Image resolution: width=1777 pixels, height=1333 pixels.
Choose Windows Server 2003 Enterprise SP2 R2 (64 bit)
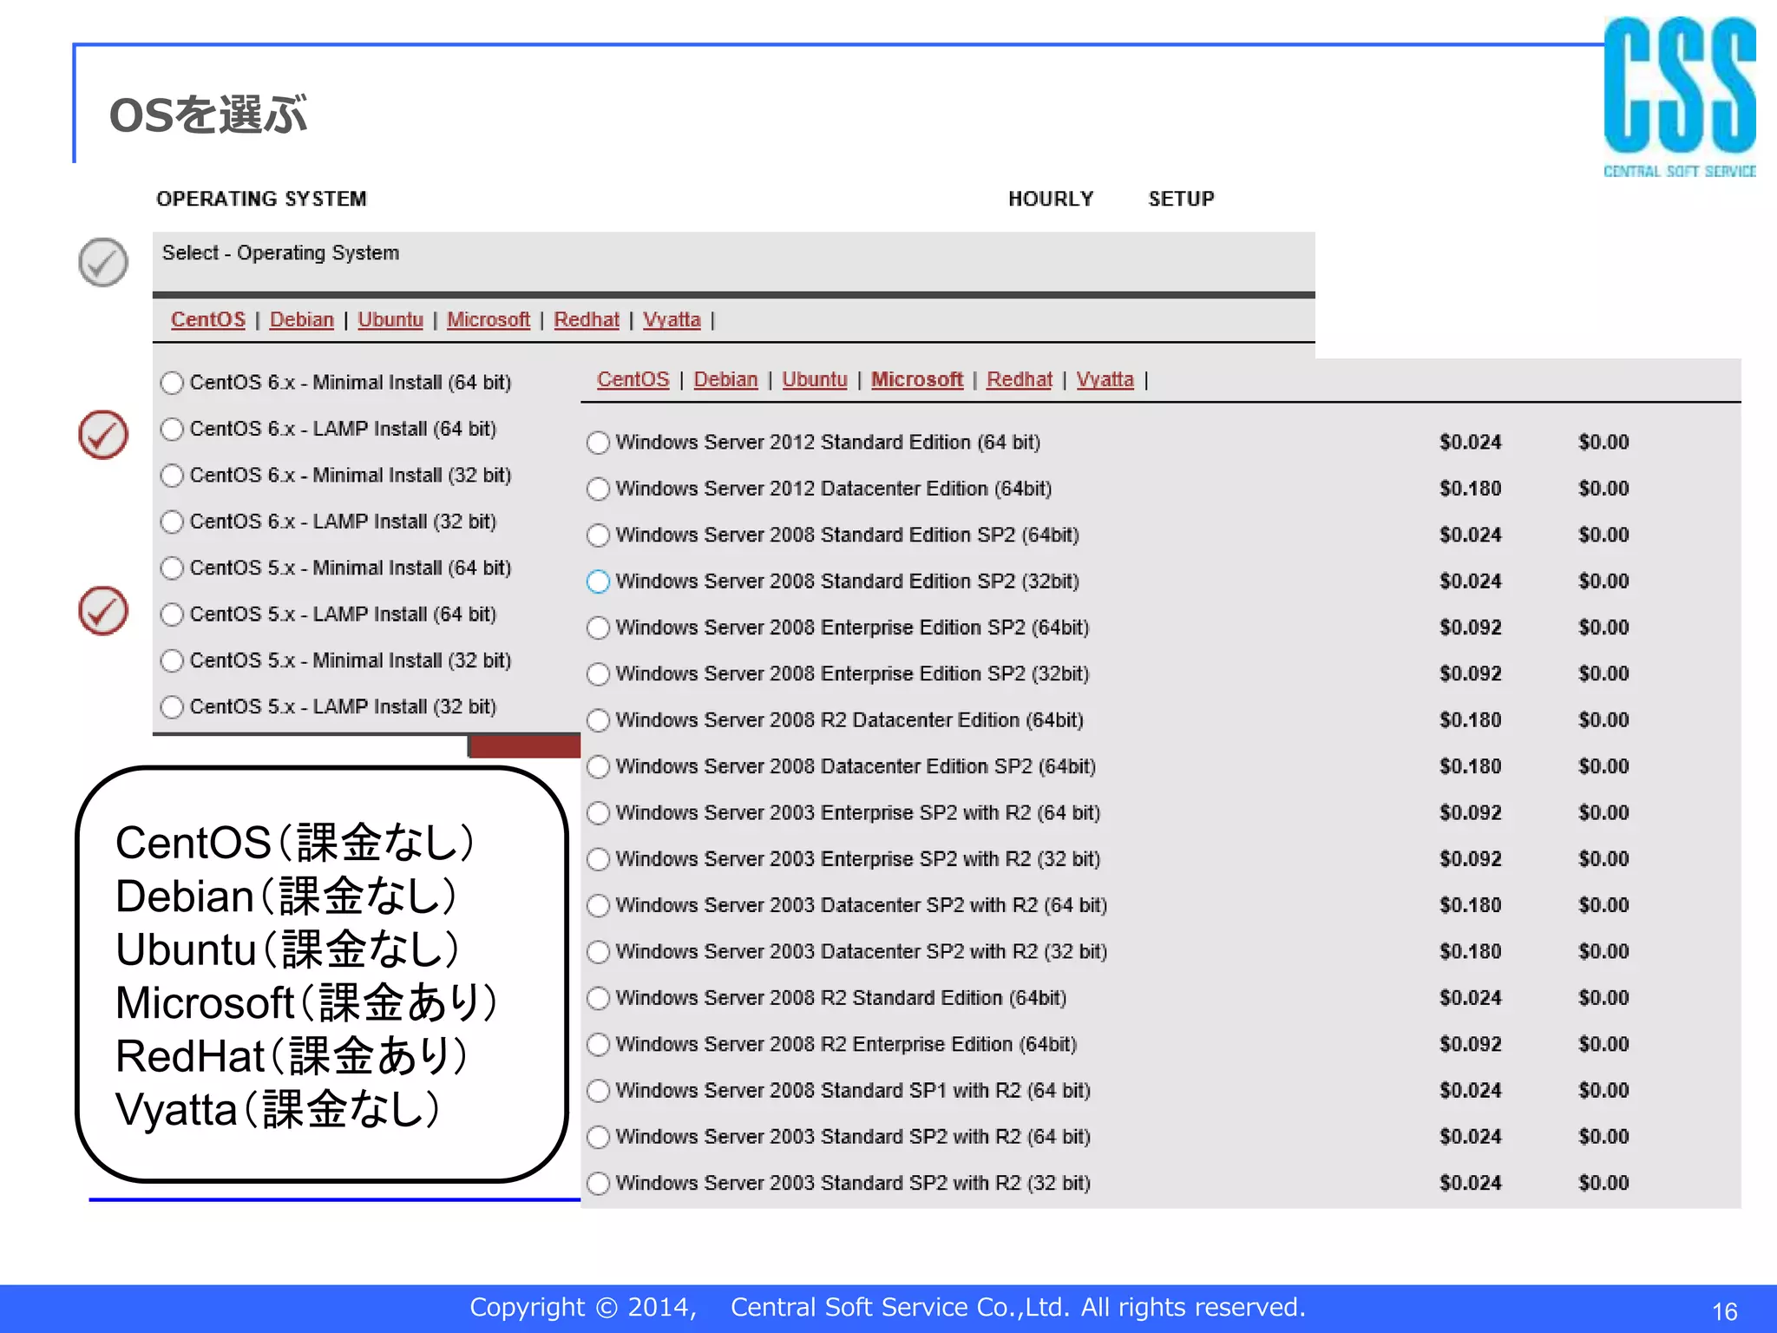tap(598, 813)
